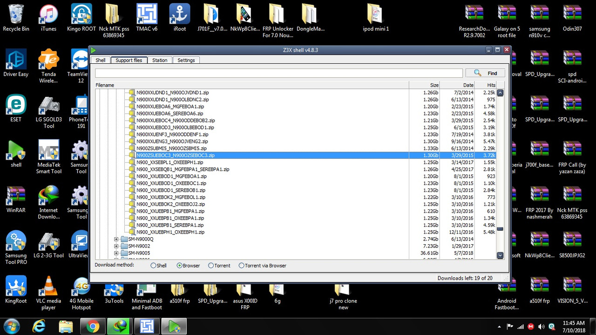Image resolution: width=596 pixels, height=335 pixels.
Task: Launch VLC media player from desktop
Action: tap(48, 293)
